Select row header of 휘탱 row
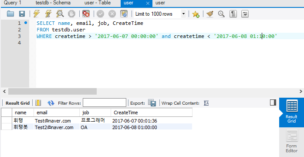 [7, 120]
